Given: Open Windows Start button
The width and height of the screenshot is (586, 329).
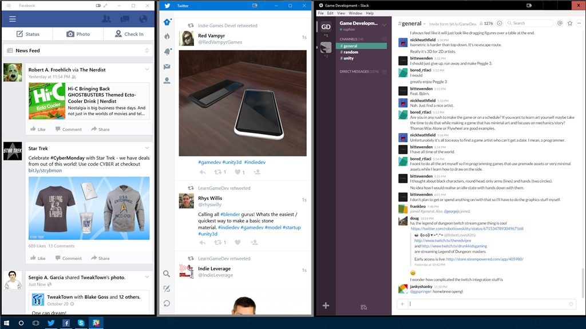Looking at the screenshot, I should (x=6, y=323).
